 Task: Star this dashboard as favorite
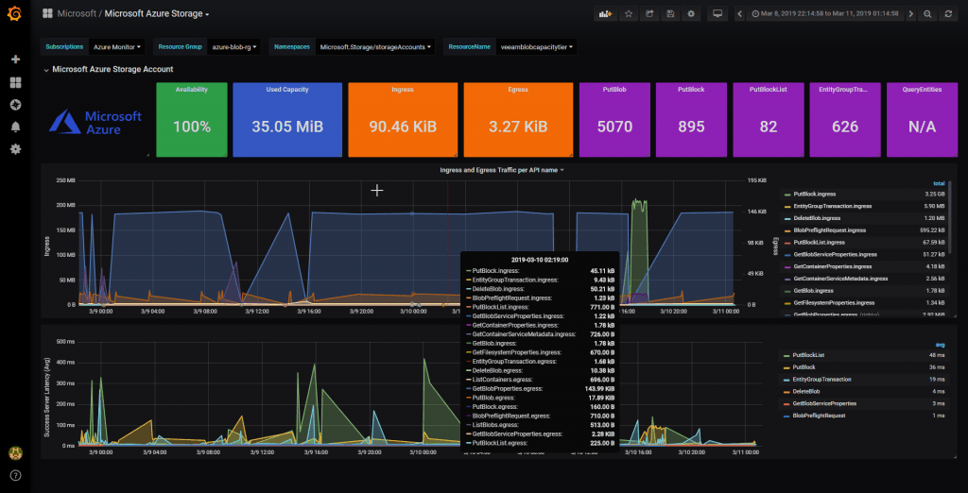pos(629,13)
